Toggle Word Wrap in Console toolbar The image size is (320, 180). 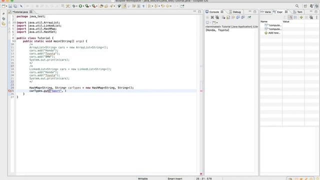(233, 17)
